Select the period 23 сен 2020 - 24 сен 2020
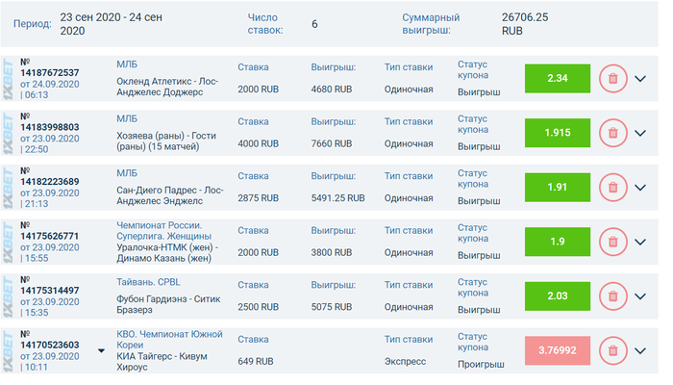This screenshot has width=673, height=385. coord(112,24)
